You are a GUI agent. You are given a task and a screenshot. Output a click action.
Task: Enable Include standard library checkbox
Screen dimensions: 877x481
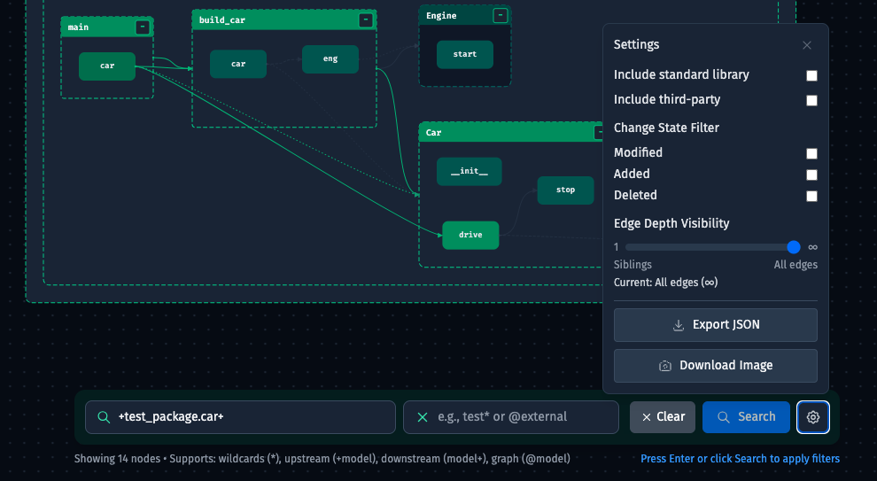pyautogui.click(x=811, y=75)
